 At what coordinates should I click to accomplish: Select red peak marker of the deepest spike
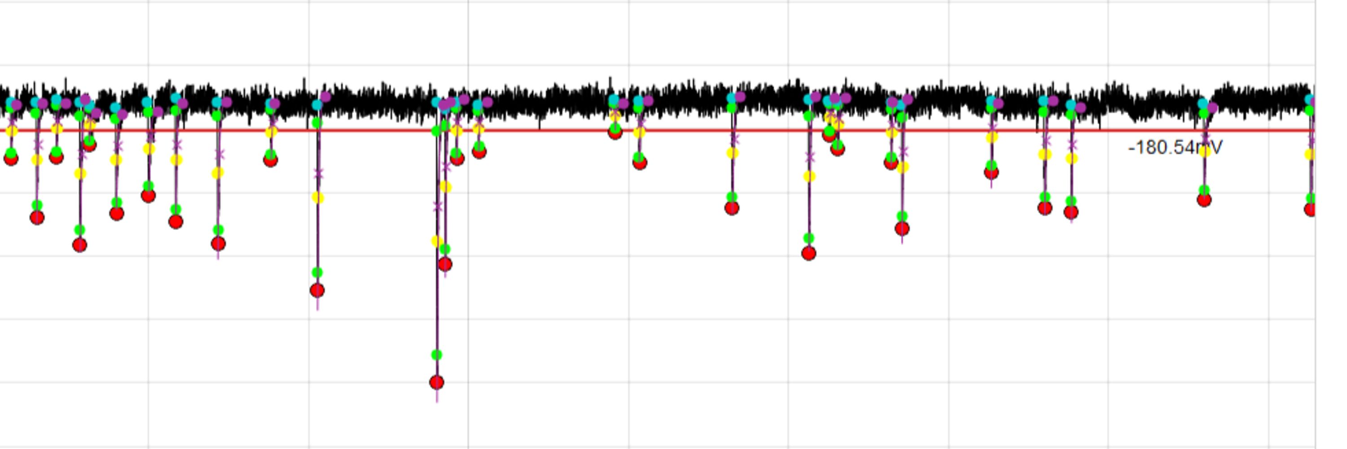pyautogui.click(x=436, y=383)
